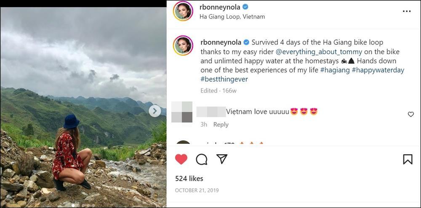The height and width of the screenshot is (208, 421).
Task: Like the 'Vietnam love' comment
Action: point(411,114)
